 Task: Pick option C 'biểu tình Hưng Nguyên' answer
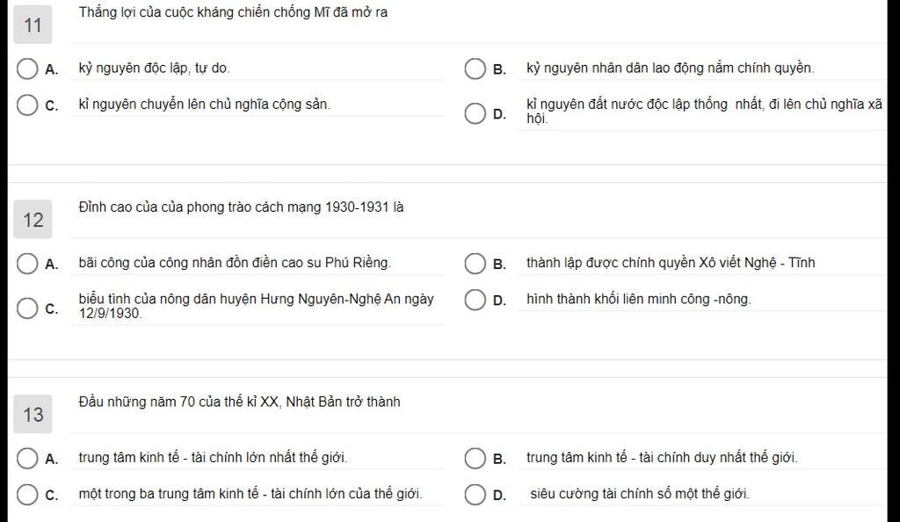click(27, 308)
